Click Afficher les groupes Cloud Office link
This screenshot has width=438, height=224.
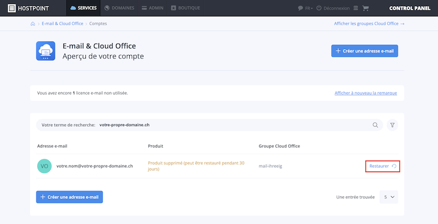coord(369,23)
